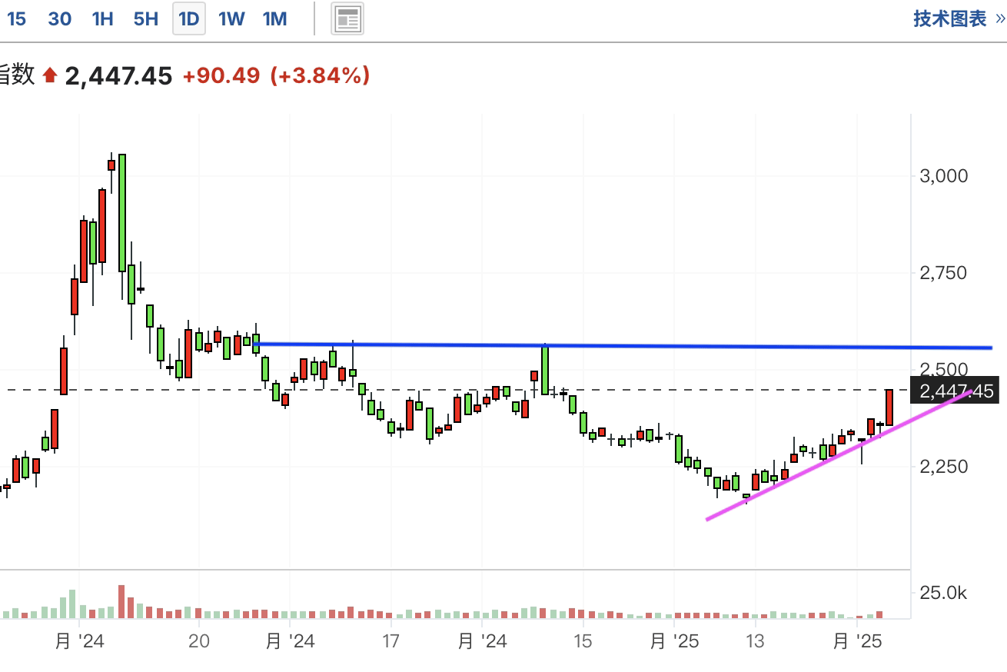Click the 17 date axis label
Viewport: 1007px width, 672px height.
point(391,640)
